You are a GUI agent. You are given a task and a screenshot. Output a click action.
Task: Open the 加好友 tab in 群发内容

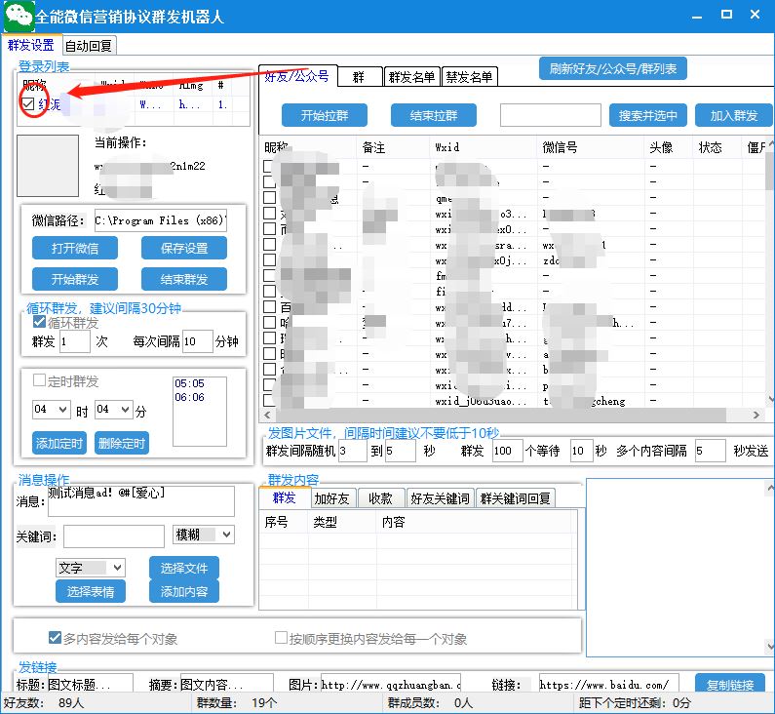point(331,498)
